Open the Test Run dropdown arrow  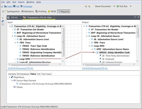131,6
